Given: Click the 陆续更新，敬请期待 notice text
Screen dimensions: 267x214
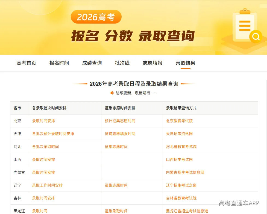Looking at the screenshot, I should pyautogui.click(x=137, y=93).
